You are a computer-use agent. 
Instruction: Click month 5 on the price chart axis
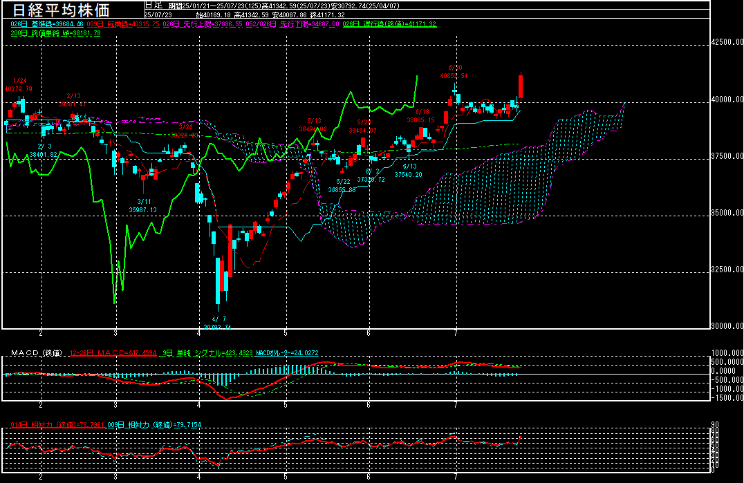click(286, 333)
